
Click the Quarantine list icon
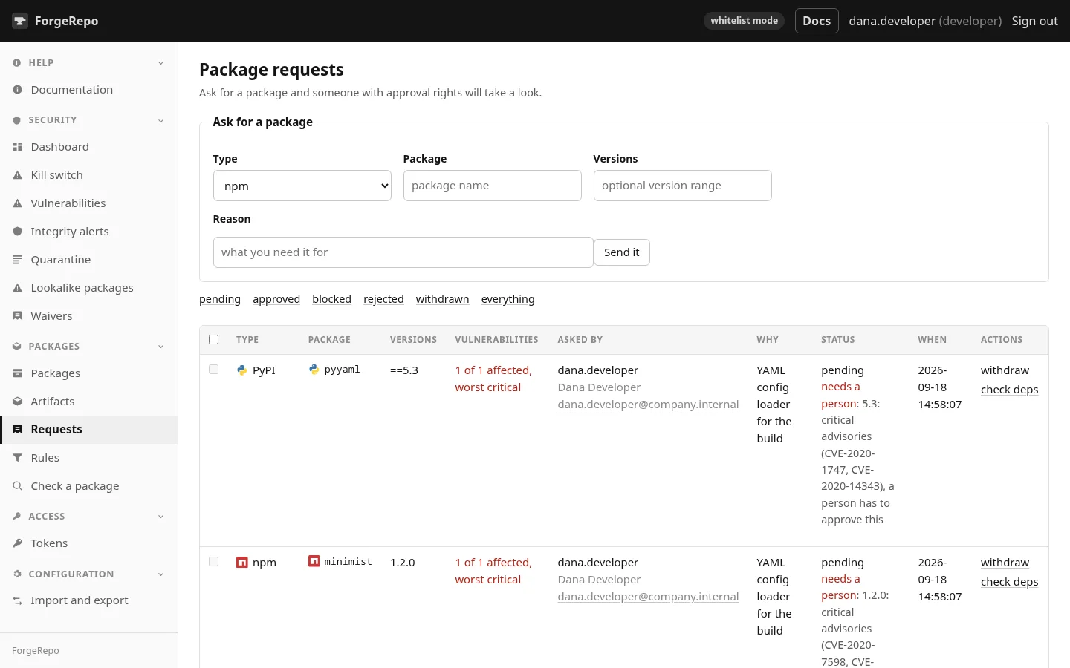tap(17, 260)
